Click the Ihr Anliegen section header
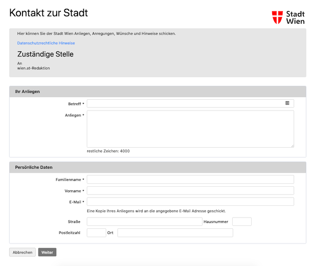The height and width of the screenshot is (266, 317). [x=158, y=91]
